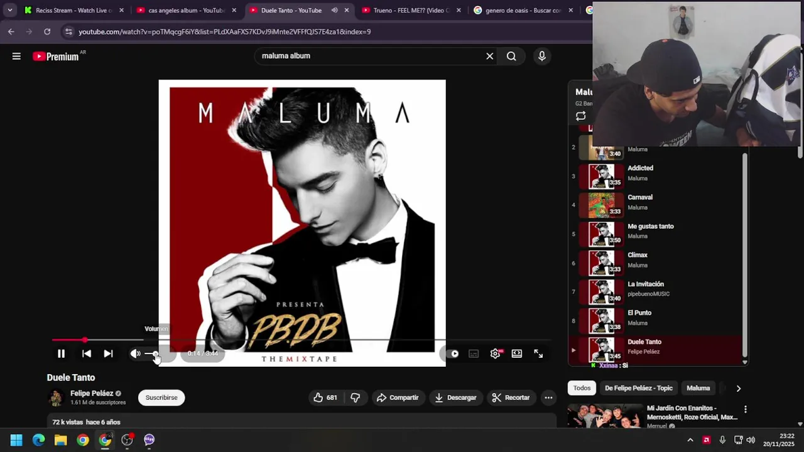Mute the player volume speaker icon
This screenshot has height=452, width=804.
point(135,354)
